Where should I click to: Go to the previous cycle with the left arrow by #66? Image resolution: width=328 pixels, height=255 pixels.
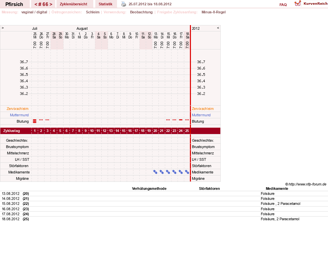click(36, 4)
